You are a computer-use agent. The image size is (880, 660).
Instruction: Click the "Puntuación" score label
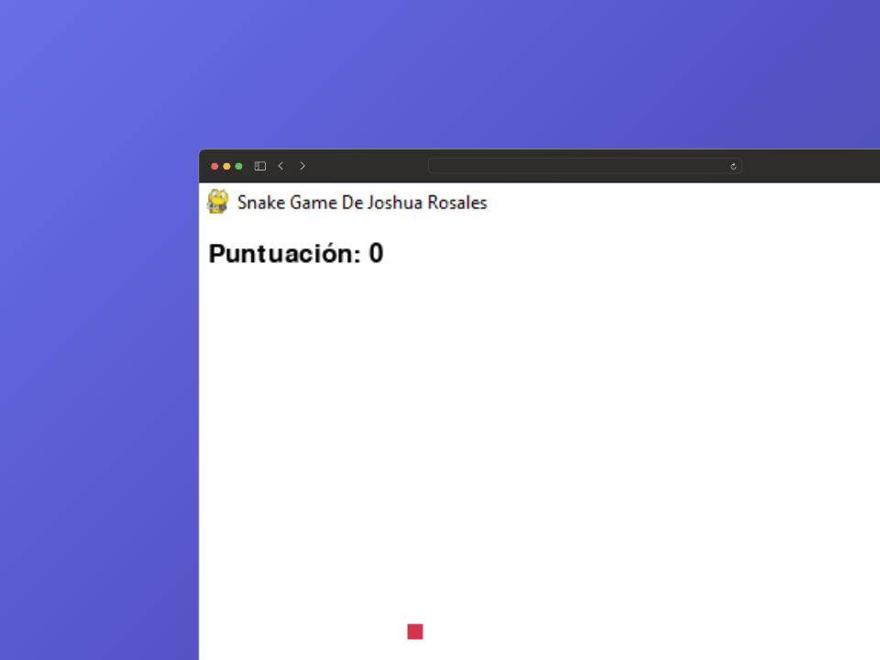pyautogui.click(x=284, y=254)
